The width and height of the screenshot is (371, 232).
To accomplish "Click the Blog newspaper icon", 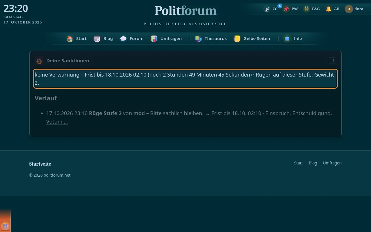I will (97, 39).
